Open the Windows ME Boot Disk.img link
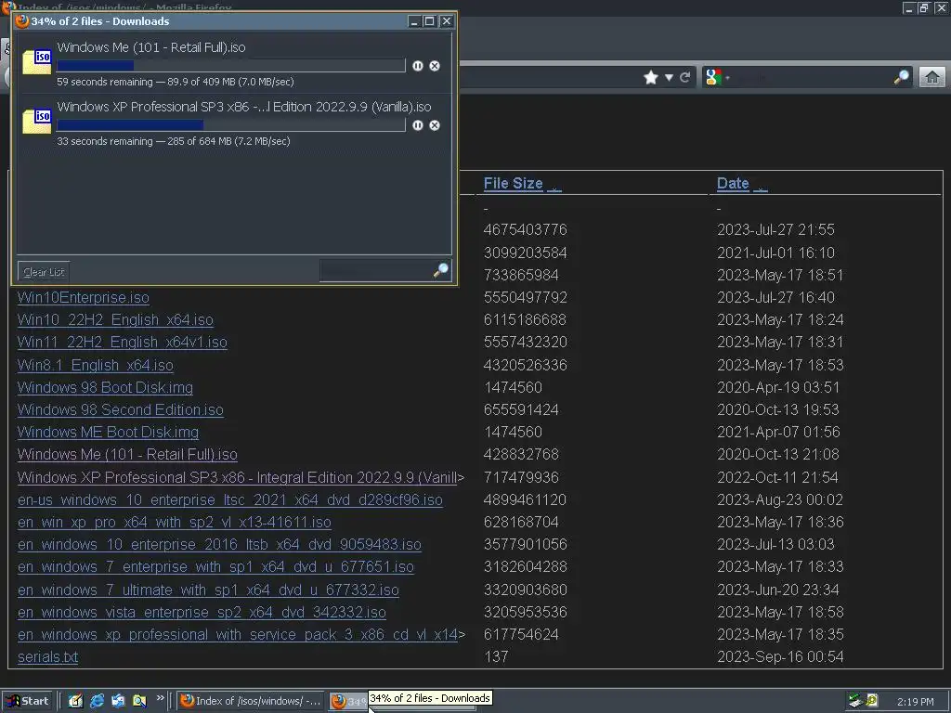 tap(108, 433)
